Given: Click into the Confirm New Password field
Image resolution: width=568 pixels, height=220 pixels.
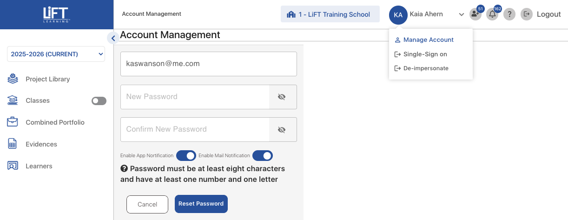Looking at the screenshot, I should click(x=195, y=129).
